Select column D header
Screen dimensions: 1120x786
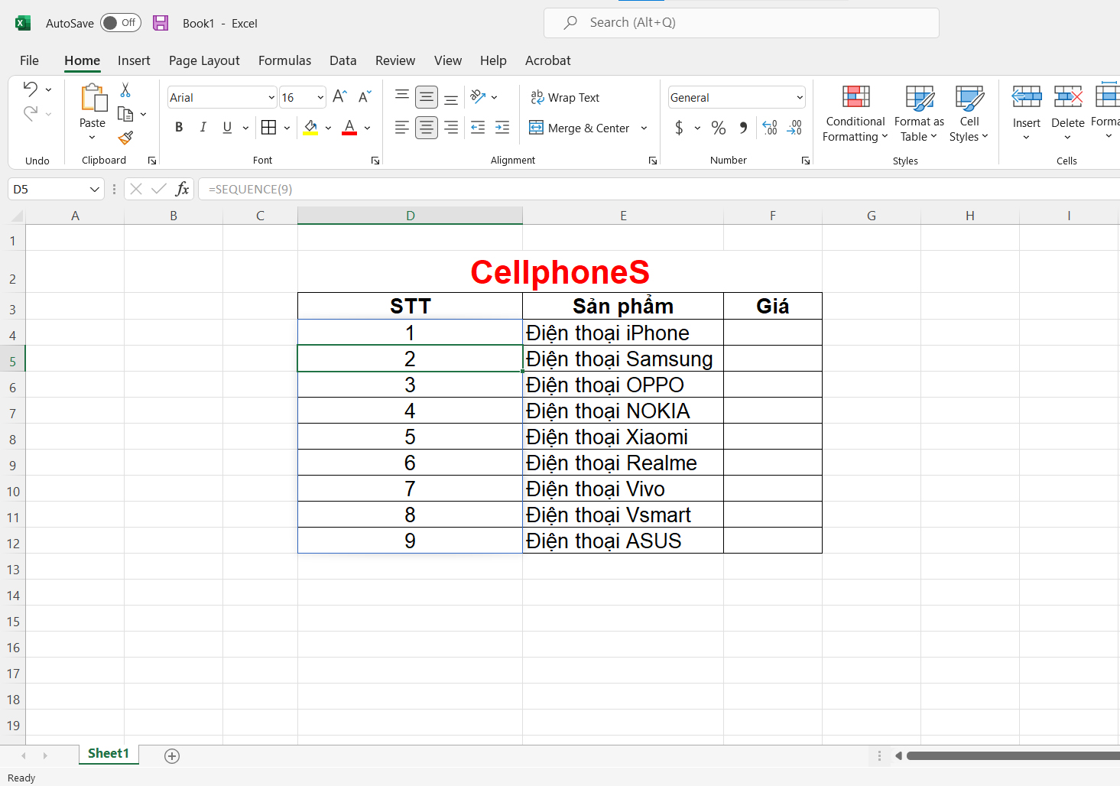click(x=411, y=216)
